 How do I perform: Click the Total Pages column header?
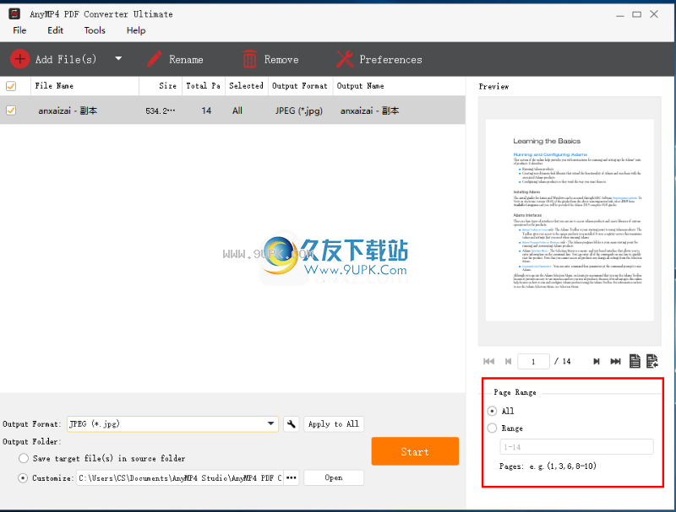tap(204, 86)
